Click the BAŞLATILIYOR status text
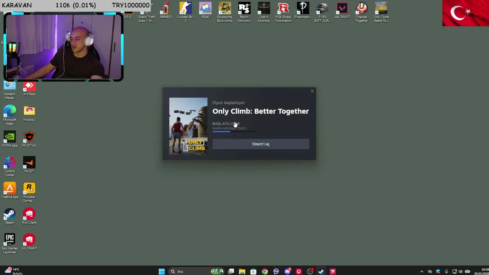The height and width of the screenshot is (275, 489). click(226, 124)
